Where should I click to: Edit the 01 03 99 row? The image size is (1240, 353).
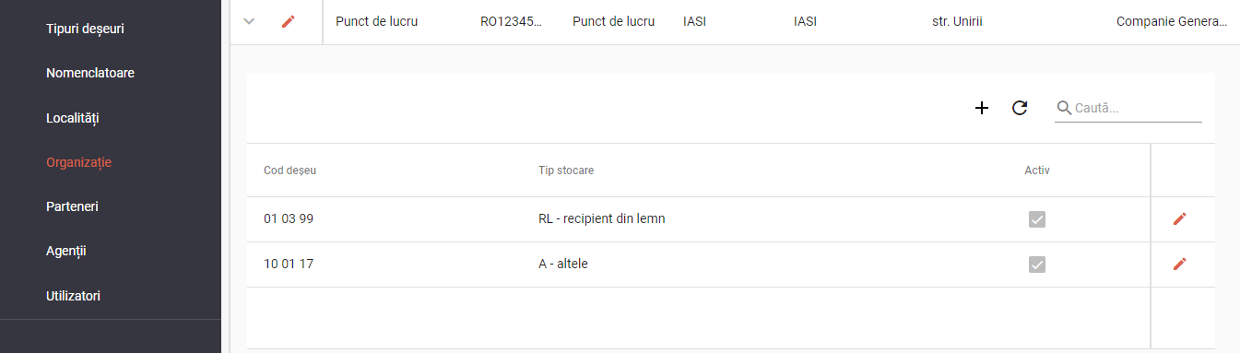[x=1179, y=218]
